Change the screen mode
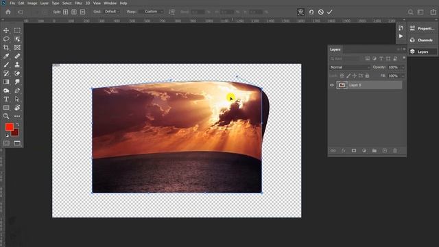Image resolution: width=439 pixels, height=247 pixels. [x=17, y=143]
